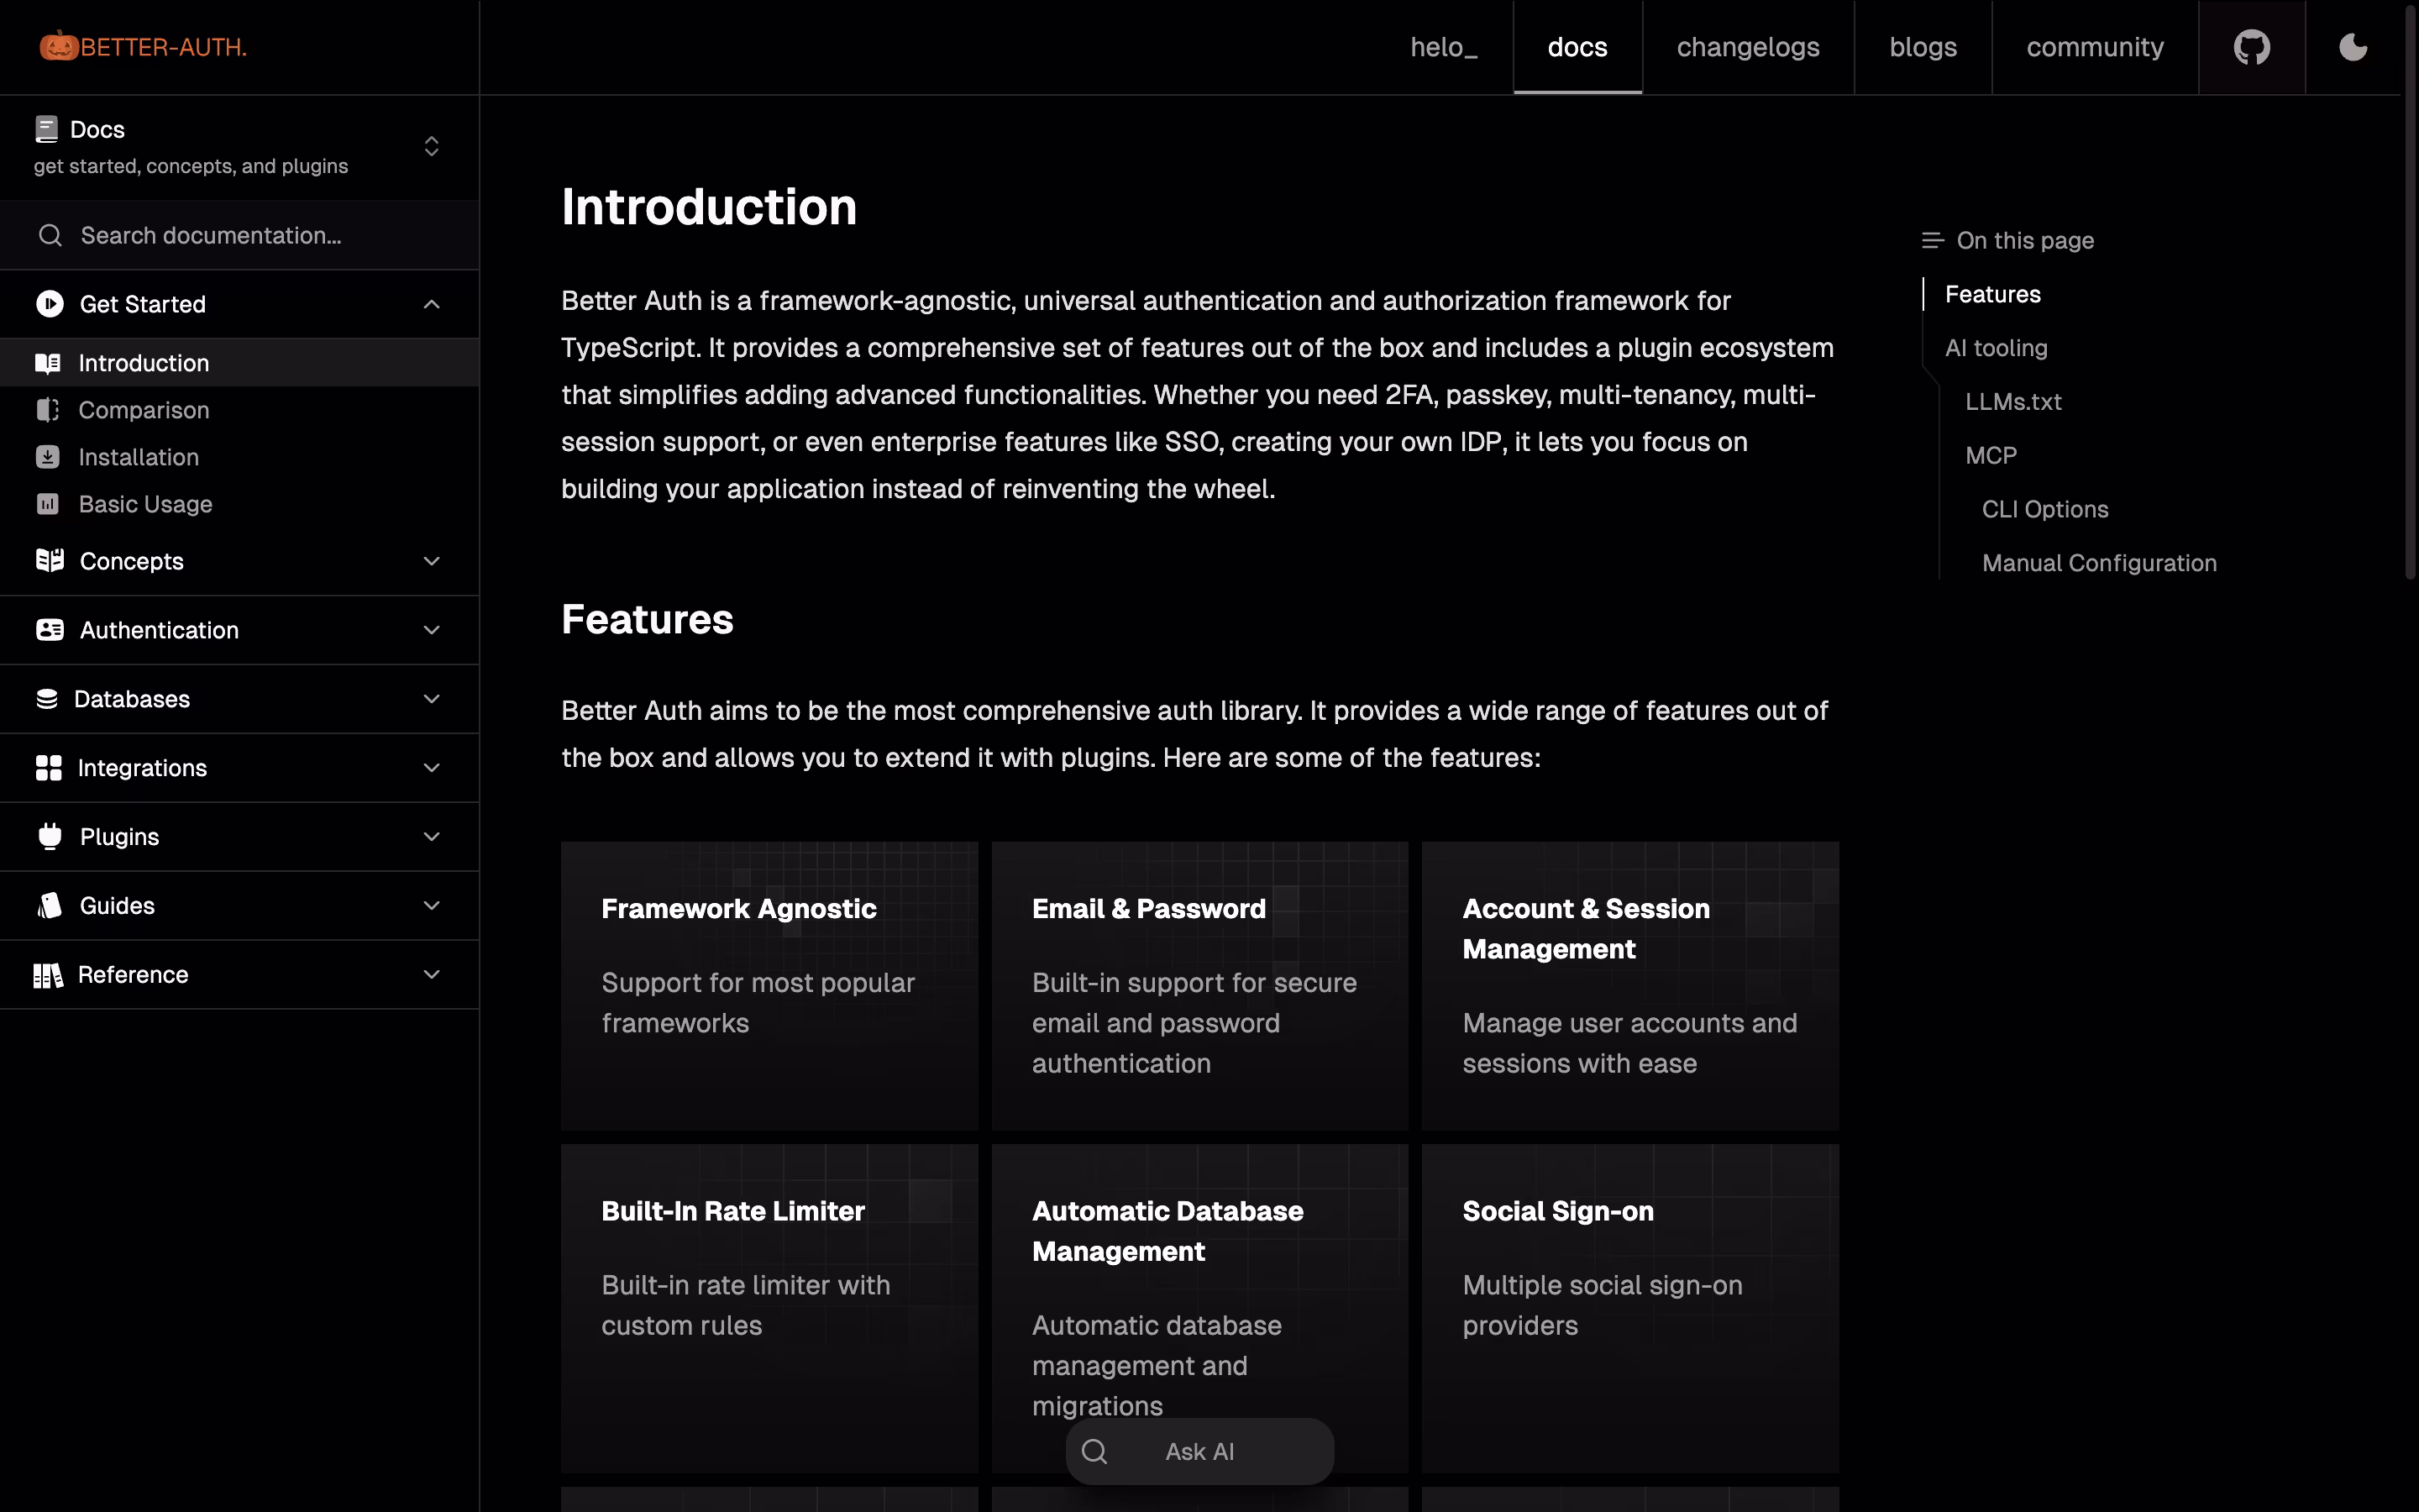Click the Ask AI button
Image resolution: width=2419 pixels, height=1512 pixels.
[1199, 1451]
